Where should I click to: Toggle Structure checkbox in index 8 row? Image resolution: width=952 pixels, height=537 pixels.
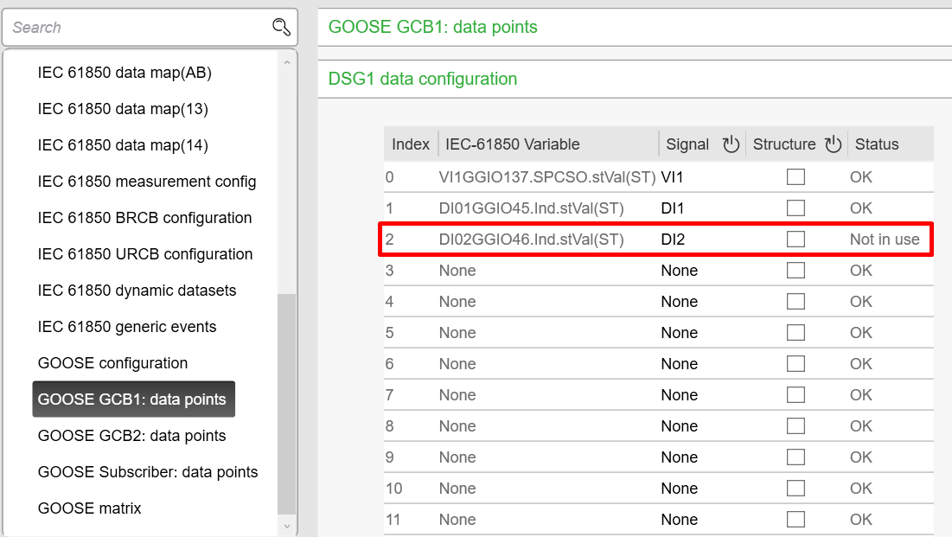pyautogui.click(x=795, y=425)
